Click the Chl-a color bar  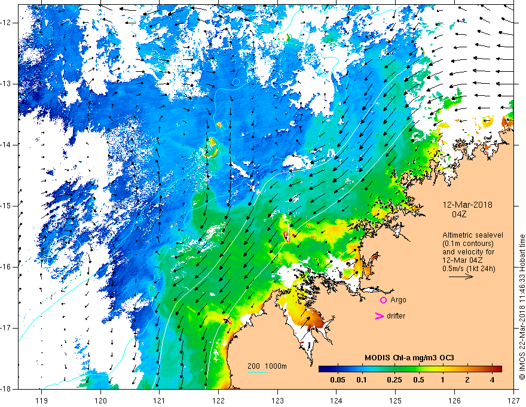410,369
